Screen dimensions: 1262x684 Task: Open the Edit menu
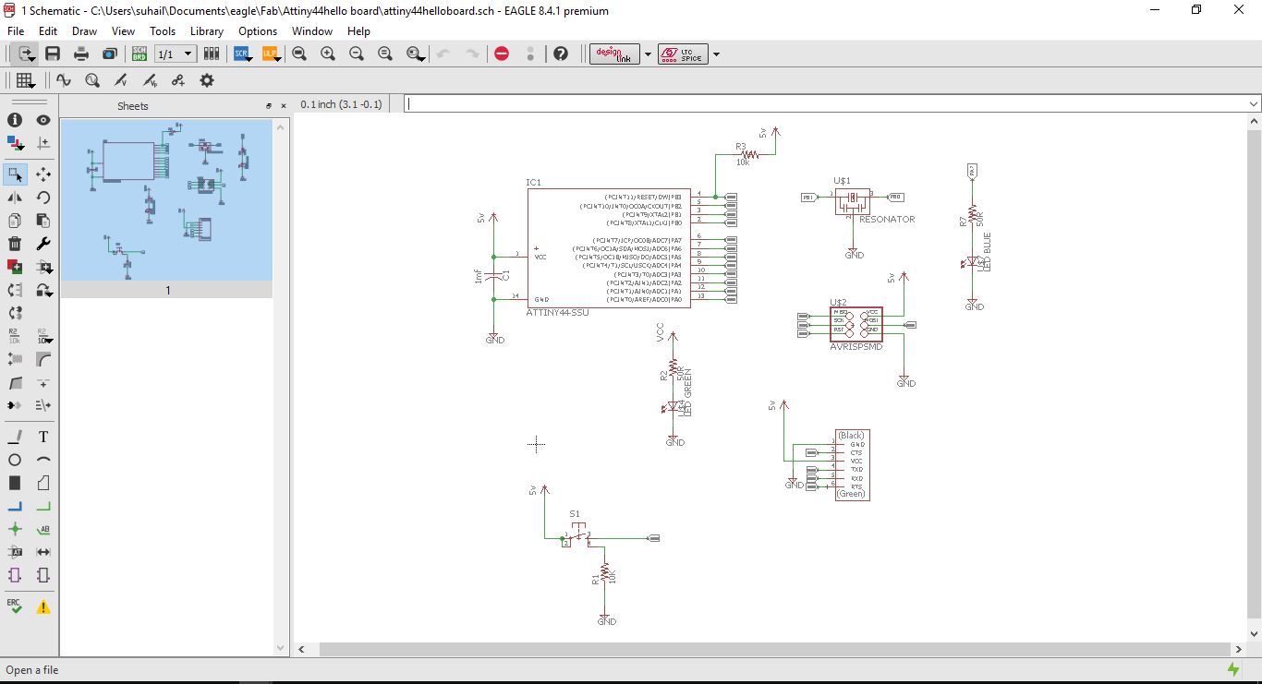(48, 30)
